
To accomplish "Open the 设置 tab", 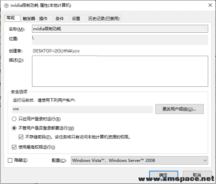I will [x=78, y=19].
